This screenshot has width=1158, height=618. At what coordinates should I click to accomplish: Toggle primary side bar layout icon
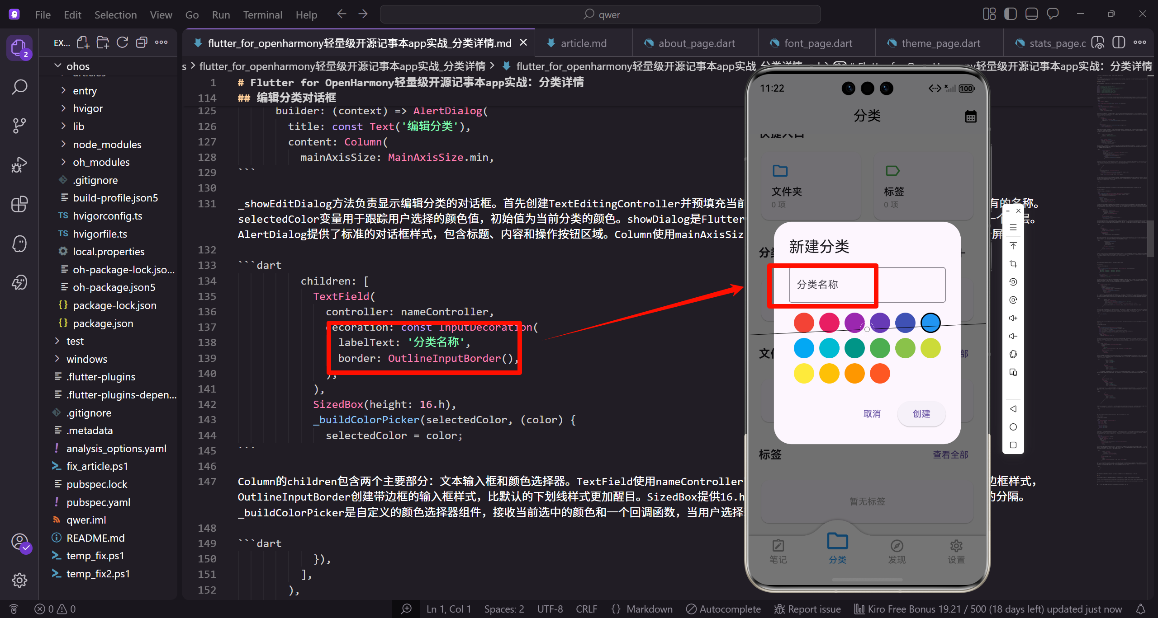[1010, 14]
